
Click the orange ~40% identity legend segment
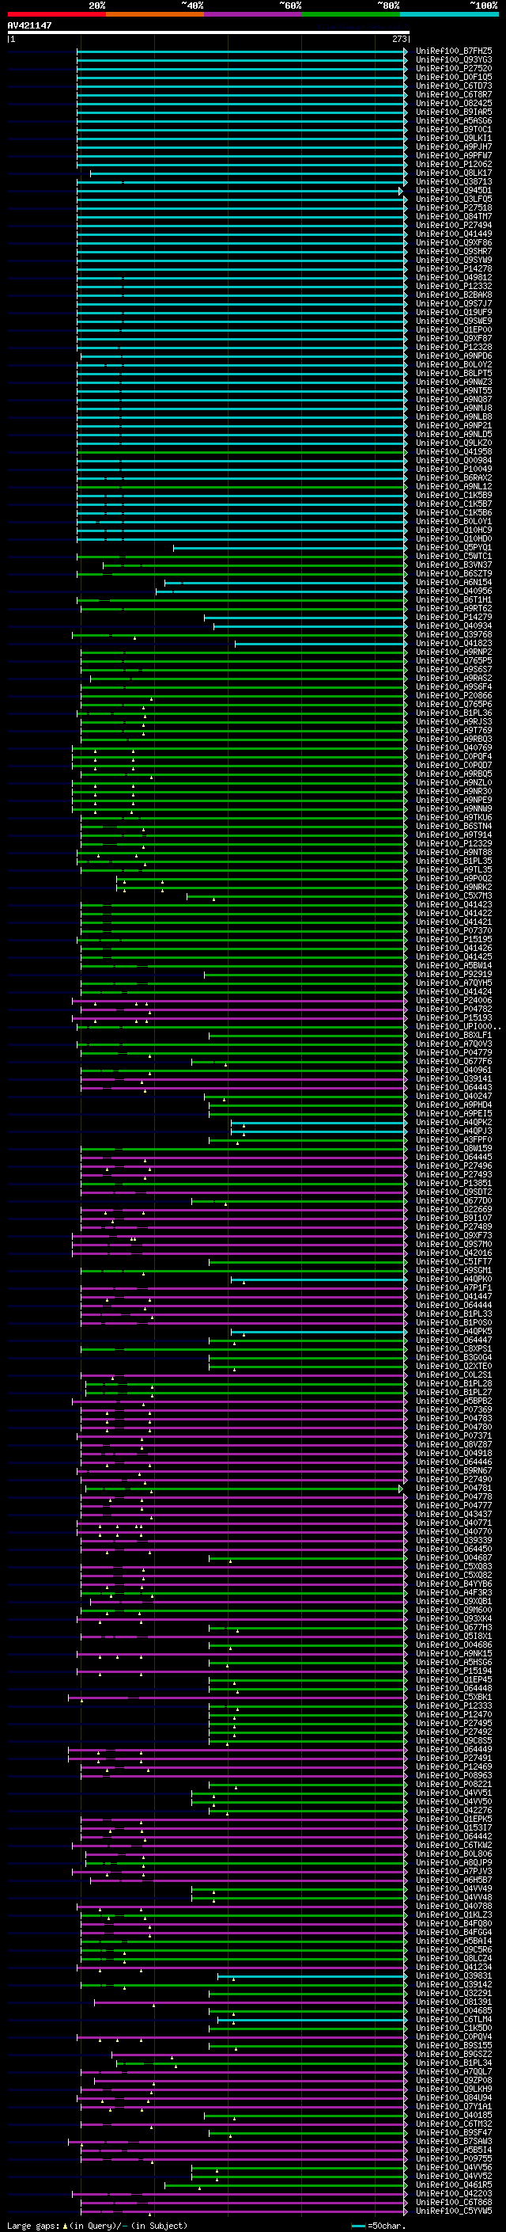(155, 14)
